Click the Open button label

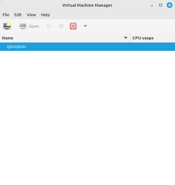[x=34, y=26]
